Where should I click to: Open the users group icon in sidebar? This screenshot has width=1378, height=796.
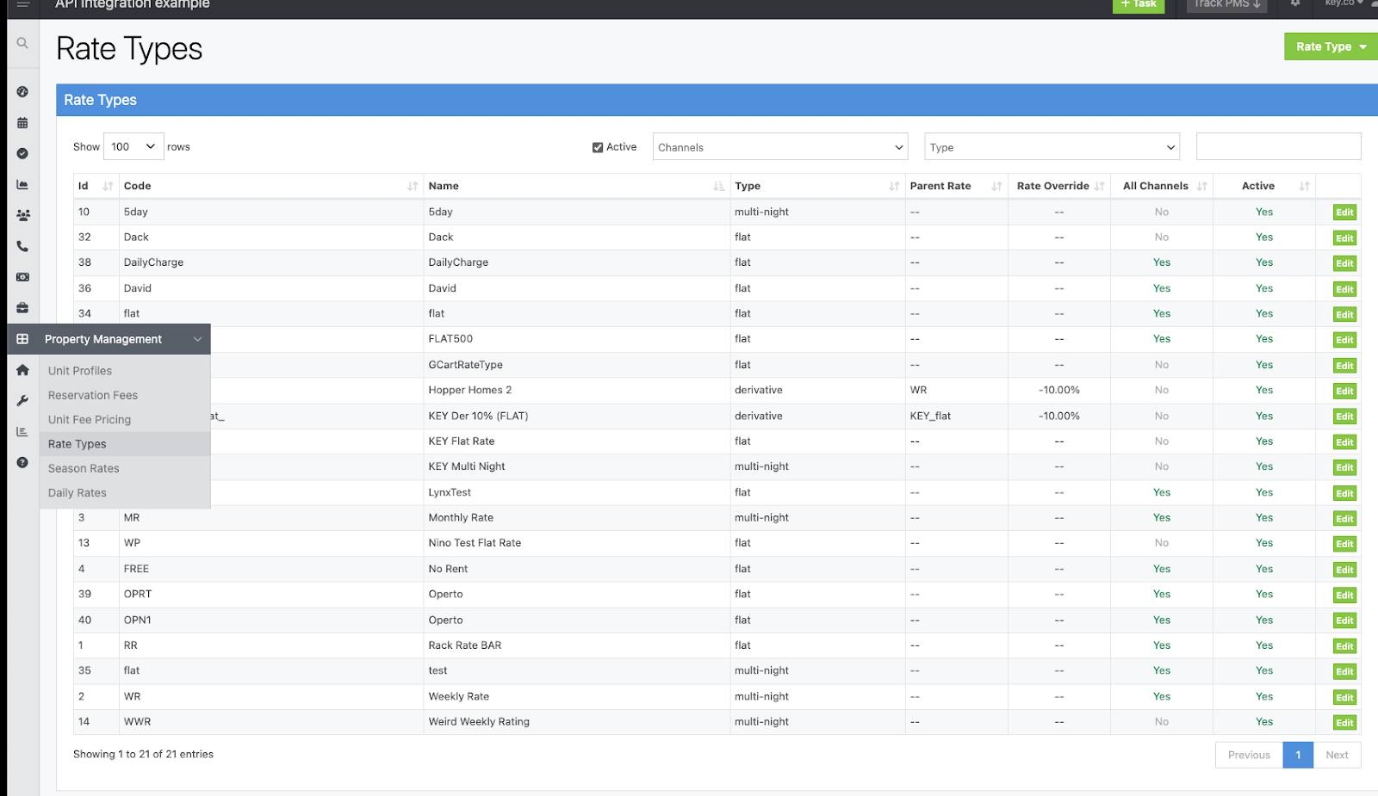point(22,215)
